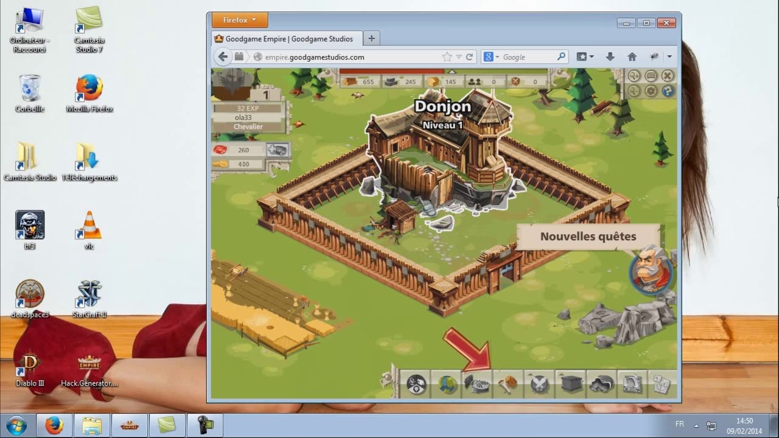Click the 32 EXP experience bar
The width and height of the screenshot is (779, 438).
coord(248,108)
